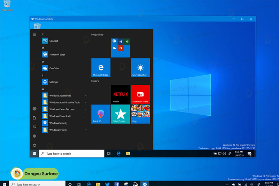The width and height of the screenshot is (279, 186).
Task: Open the MSN Weather tile
Action: click(141, 68)
